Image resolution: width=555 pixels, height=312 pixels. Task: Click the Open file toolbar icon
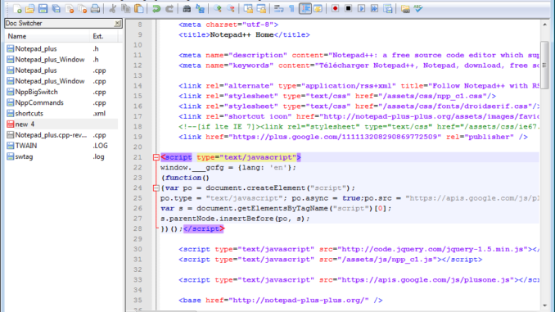30,9
